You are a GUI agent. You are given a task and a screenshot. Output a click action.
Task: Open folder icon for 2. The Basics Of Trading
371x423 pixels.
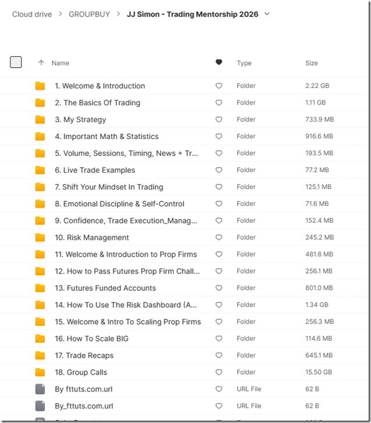[x=40, y=102]
